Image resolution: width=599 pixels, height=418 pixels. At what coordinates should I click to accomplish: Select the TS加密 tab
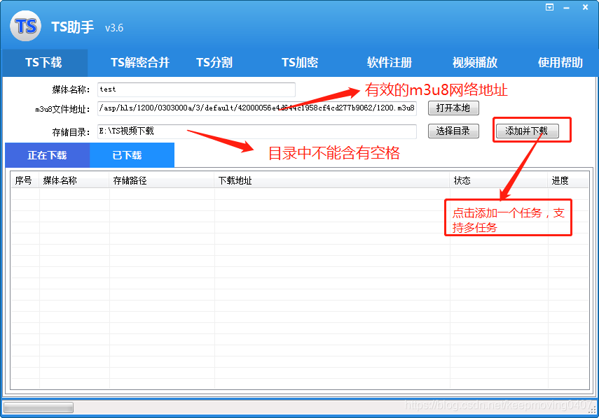point(300,62)
